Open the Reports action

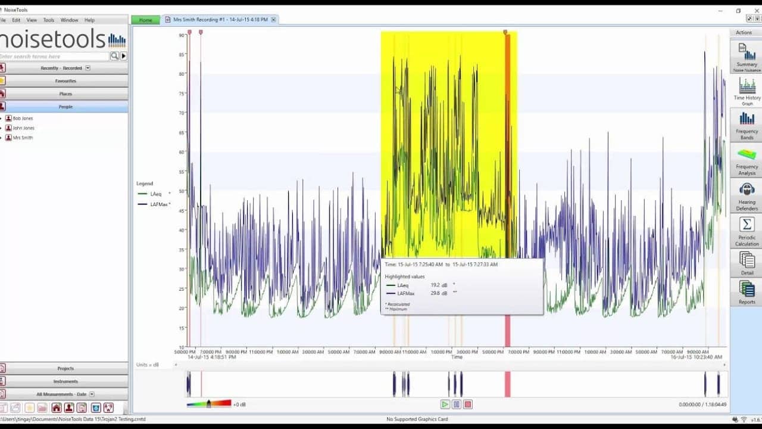(x=746, y=293)
